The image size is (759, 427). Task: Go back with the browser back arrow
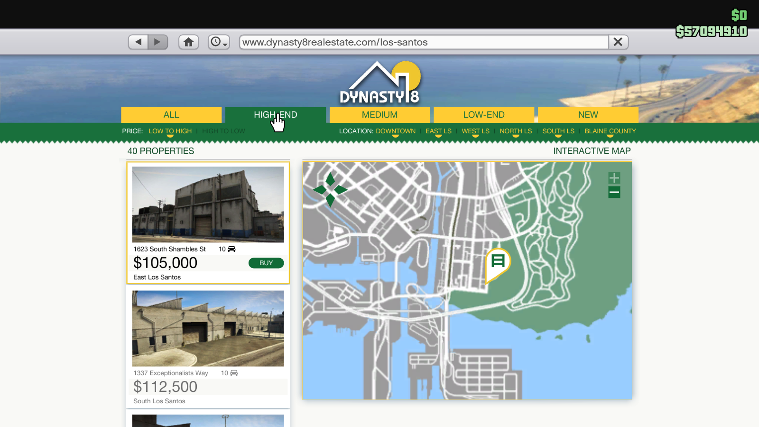(x=138, y=42)
